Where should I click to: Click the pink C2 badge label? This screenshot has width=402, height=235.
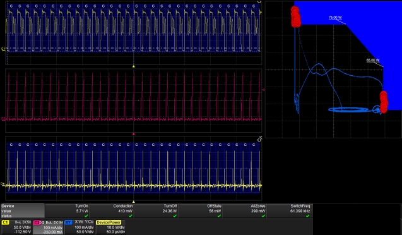(37, 222)
